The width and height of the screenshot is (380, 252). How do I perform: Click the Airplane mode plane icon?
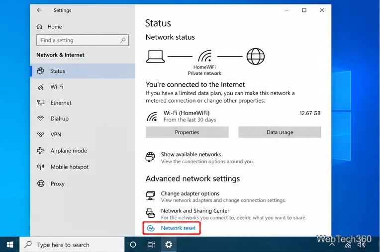click(40, 150)
